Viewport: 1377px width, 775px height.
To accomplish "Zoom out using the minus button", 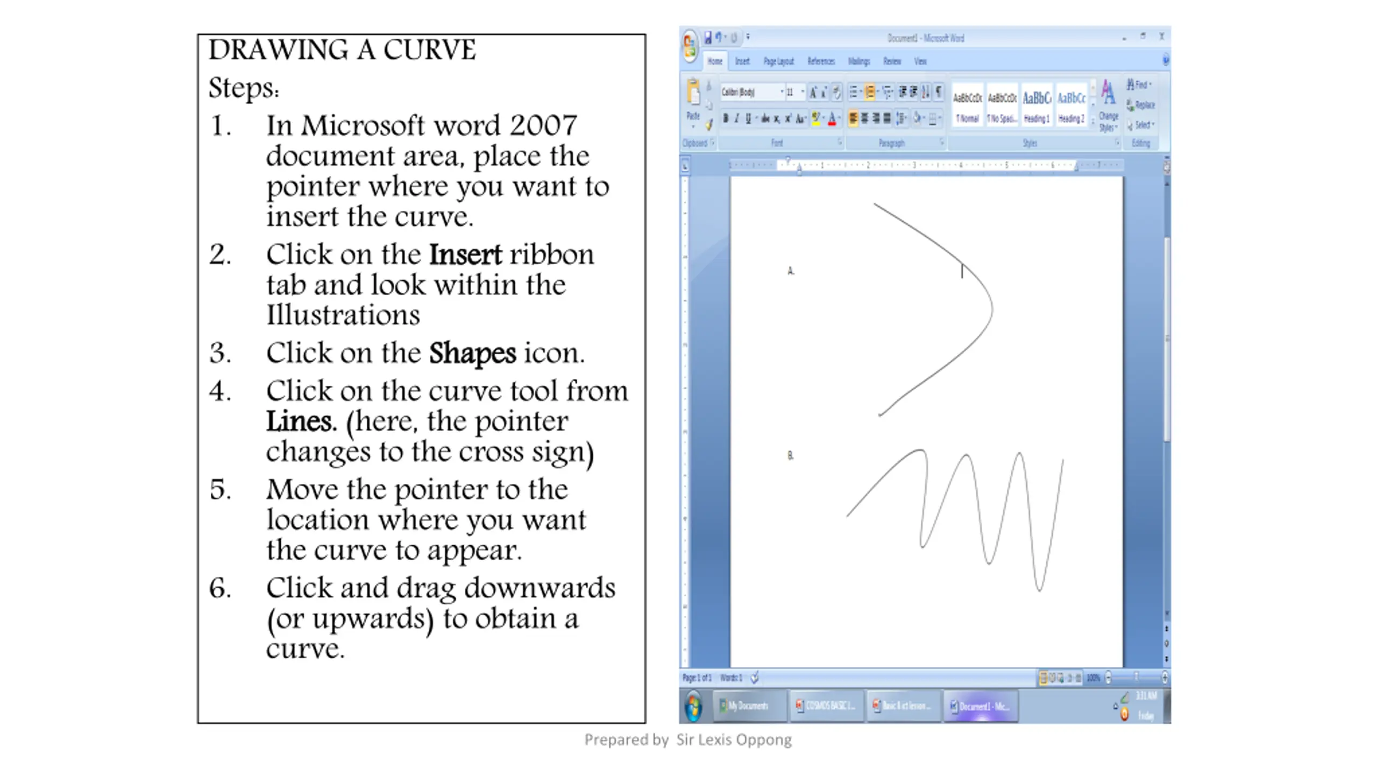I will (x=1108, y=678).
